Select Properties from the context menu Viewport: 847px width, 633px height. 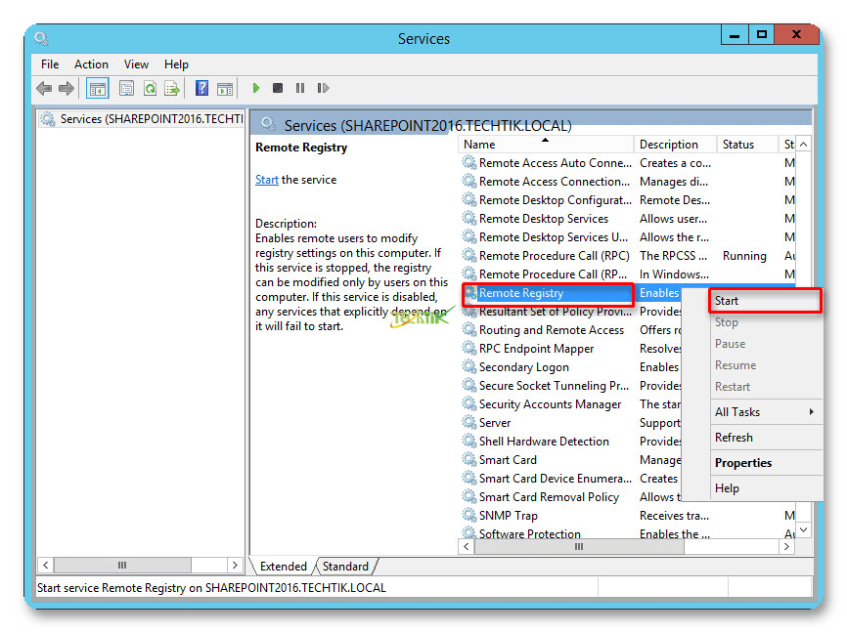coord(743,463)
